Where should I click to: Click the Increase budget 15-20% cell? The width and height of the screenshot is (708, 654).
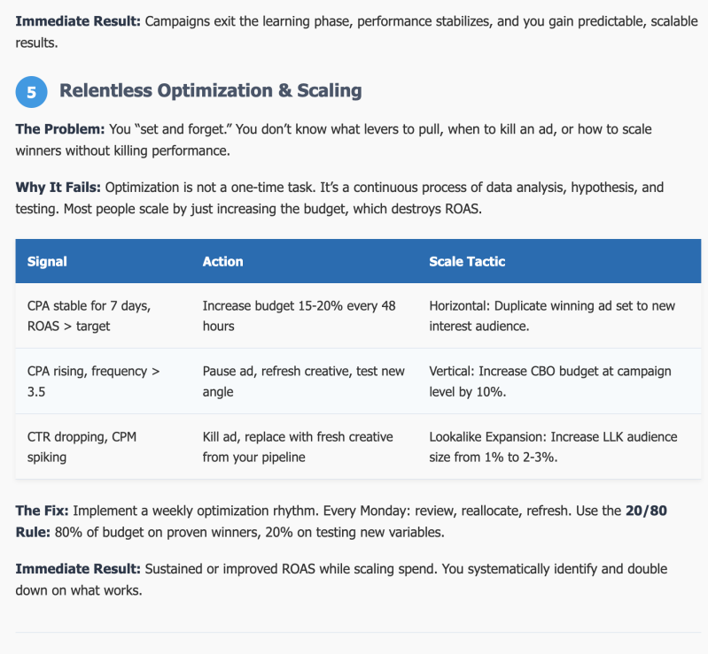(299, 316)
